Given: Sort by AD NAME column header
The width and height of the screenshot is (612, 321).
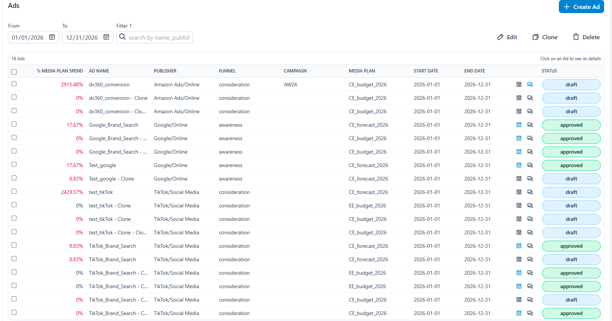Looking at the screenshot, I should [x=99, y=71].
